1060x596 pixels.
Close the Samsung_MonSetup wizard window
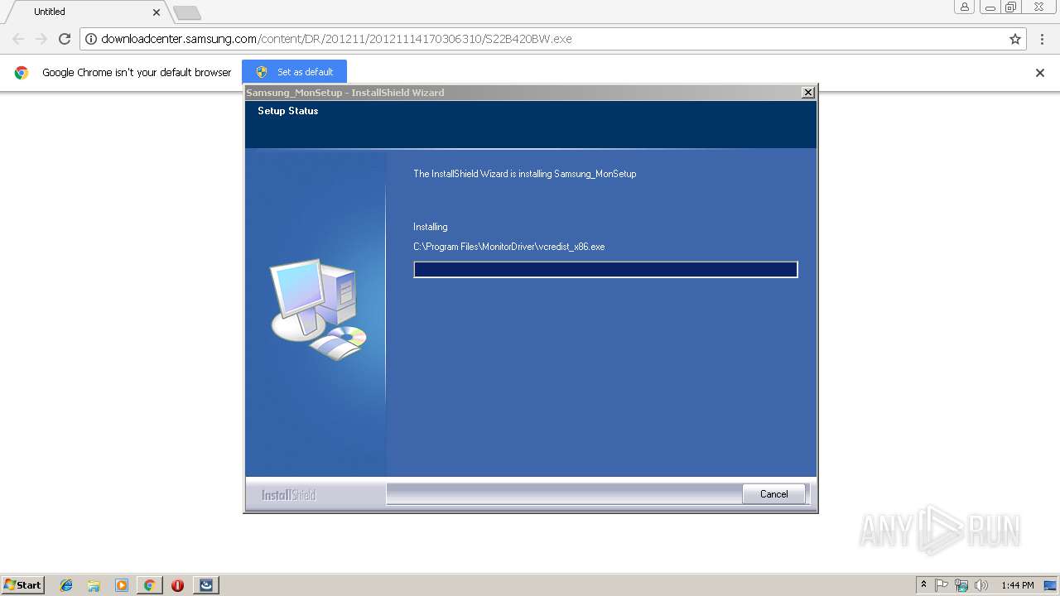point(808,93)
